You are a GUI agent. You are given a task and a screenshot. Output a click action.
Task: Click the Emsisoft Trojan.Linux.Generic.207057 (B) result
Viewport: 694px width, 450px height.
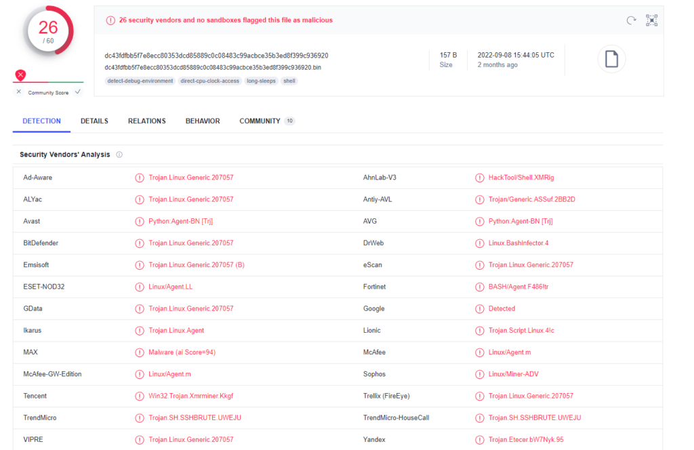(197, 264)
